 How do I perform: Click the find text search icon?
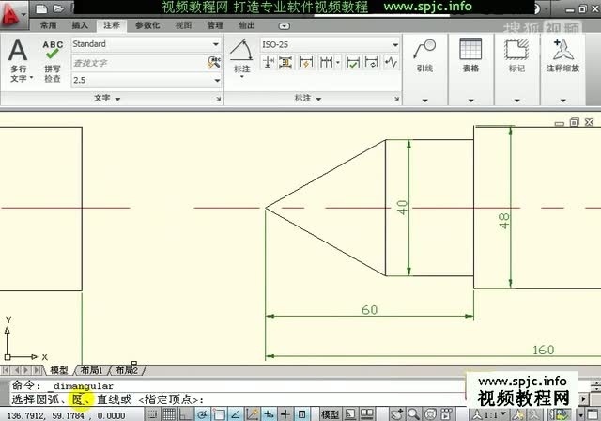point(214,62)
